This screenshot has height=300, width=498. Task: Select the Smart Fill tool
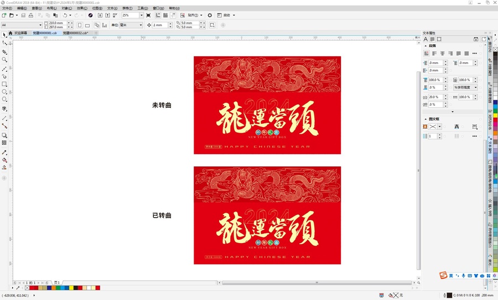click(4, 167)
